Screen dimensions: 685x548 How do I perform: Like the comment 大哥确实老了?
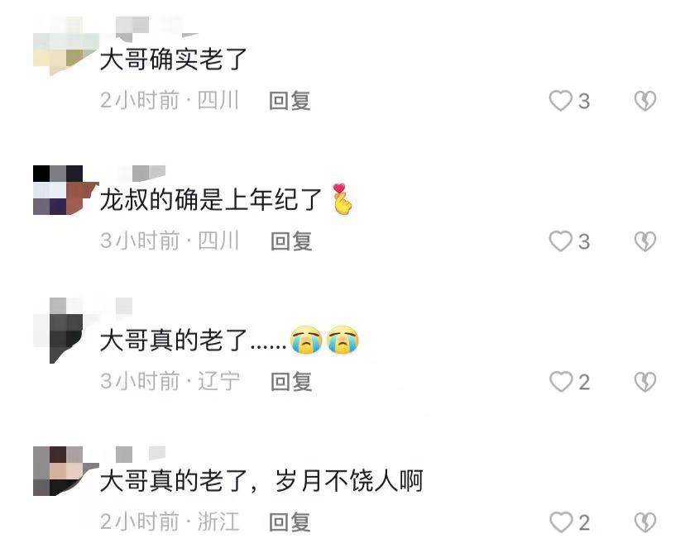(561, 101)
